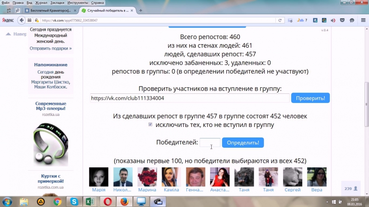Open the new tab with plus button

pos(140,10)
